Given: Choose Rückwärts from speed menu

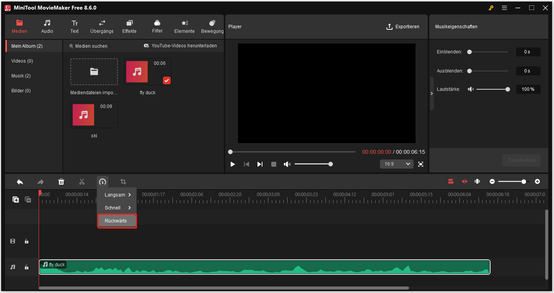Looking at the screenshot, I should tap(117, 221).
